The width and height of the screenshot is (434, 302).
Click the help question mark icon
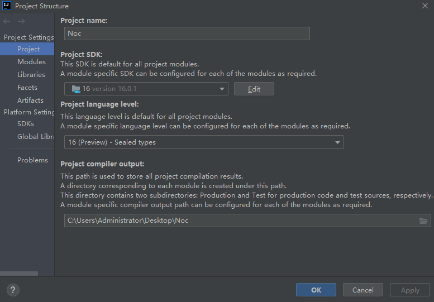pos(13,290)
